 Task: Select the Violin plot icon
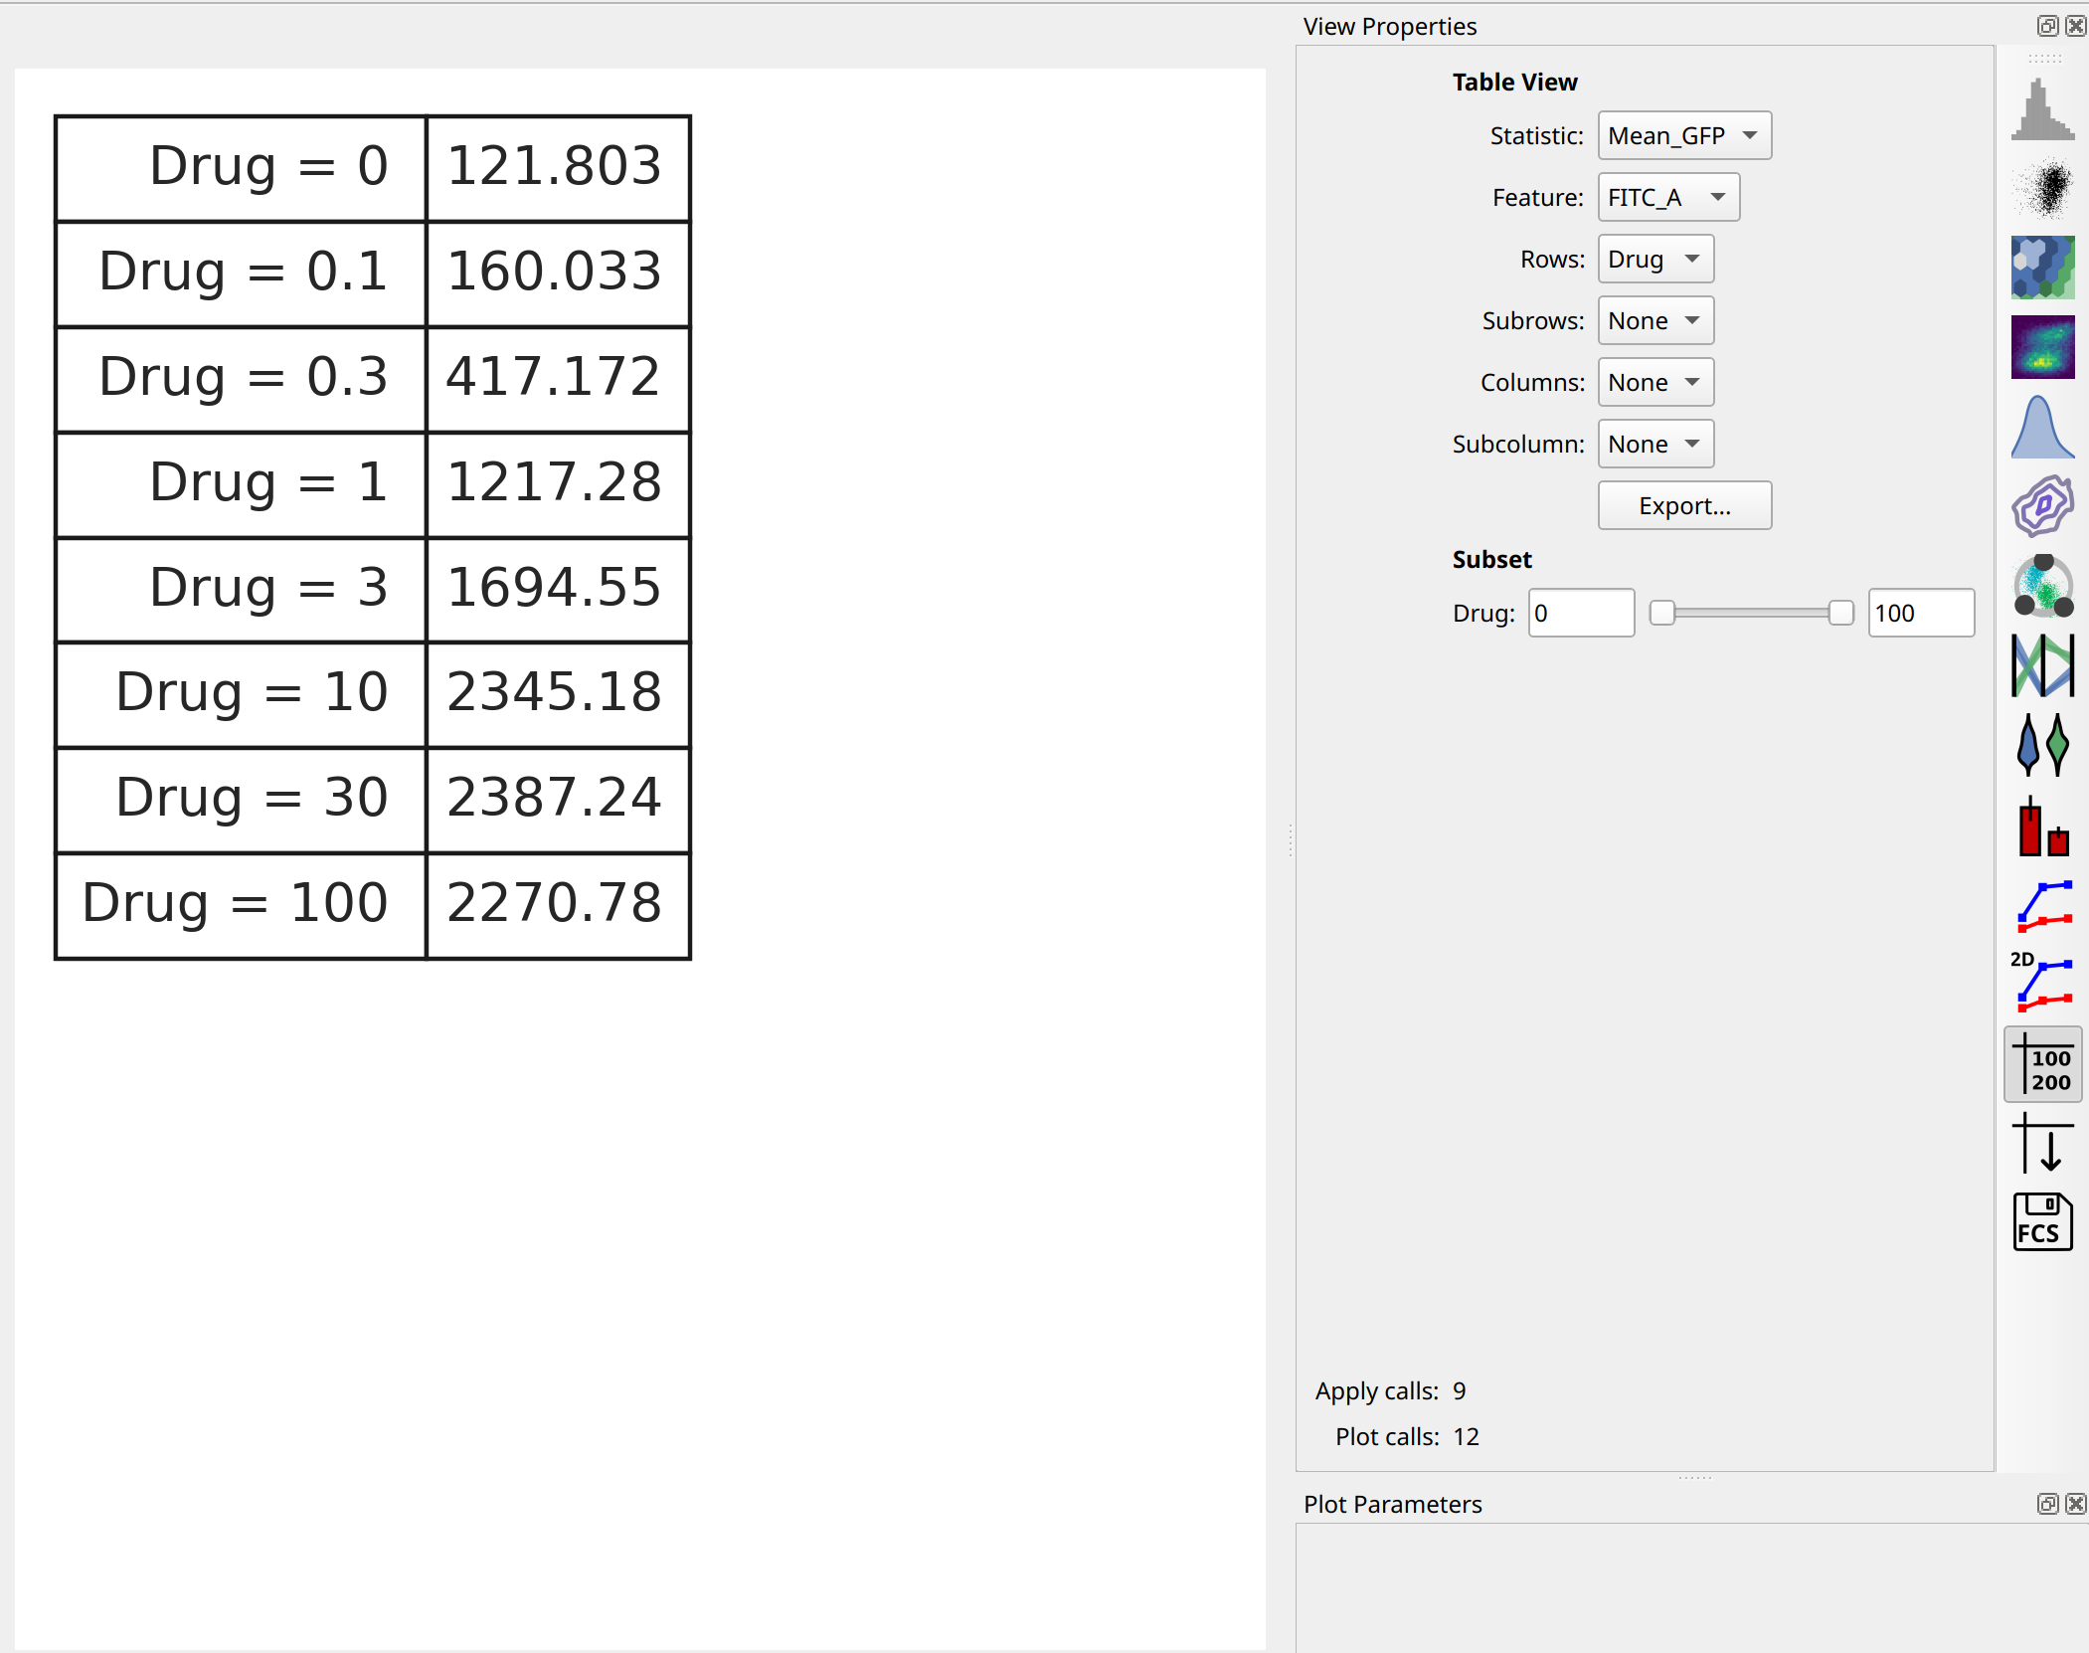click(2042, 745)
